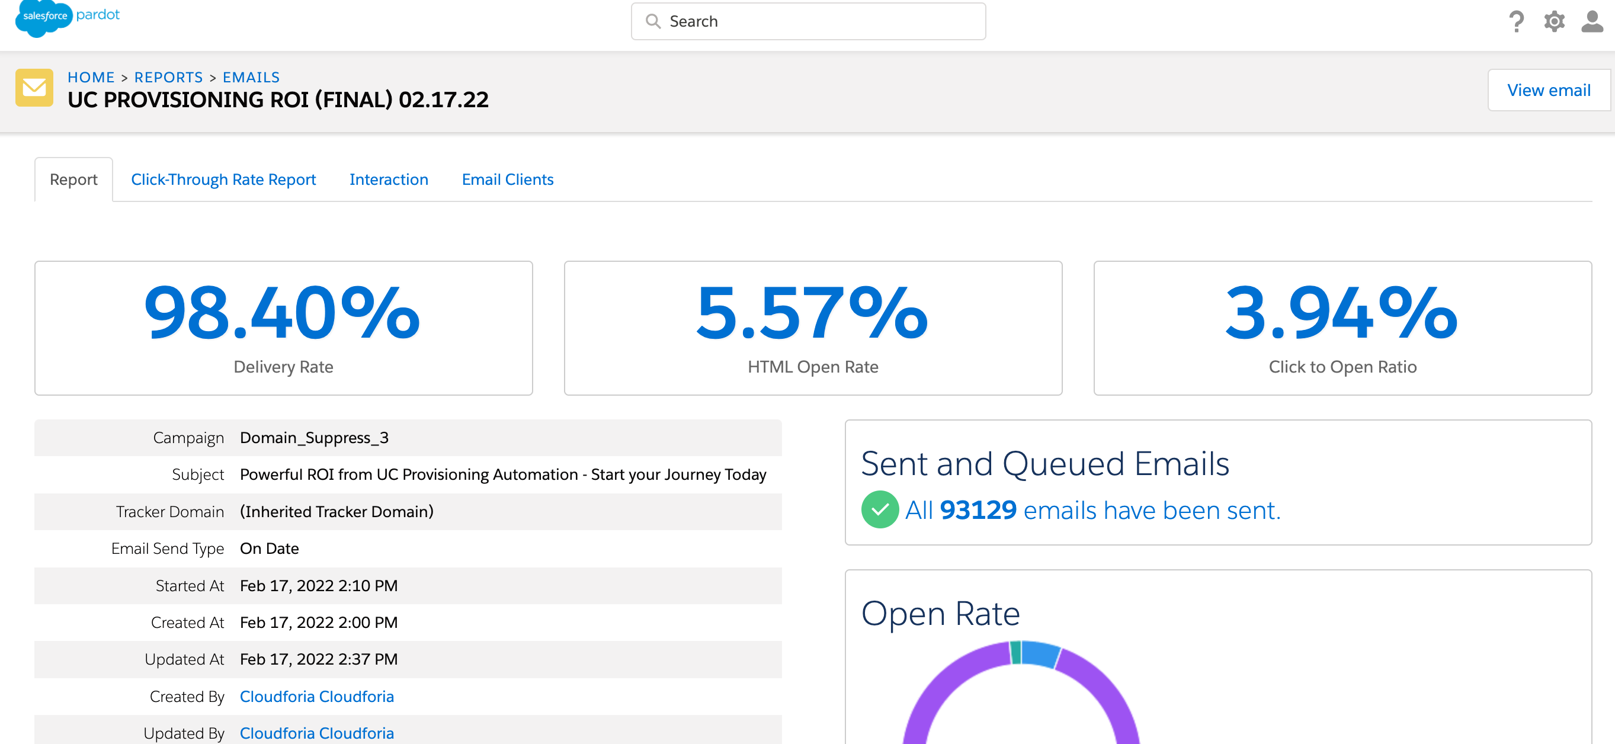
Task: Click the 'Sent and Queued Emails' heading
Action: click(1045, 464)
